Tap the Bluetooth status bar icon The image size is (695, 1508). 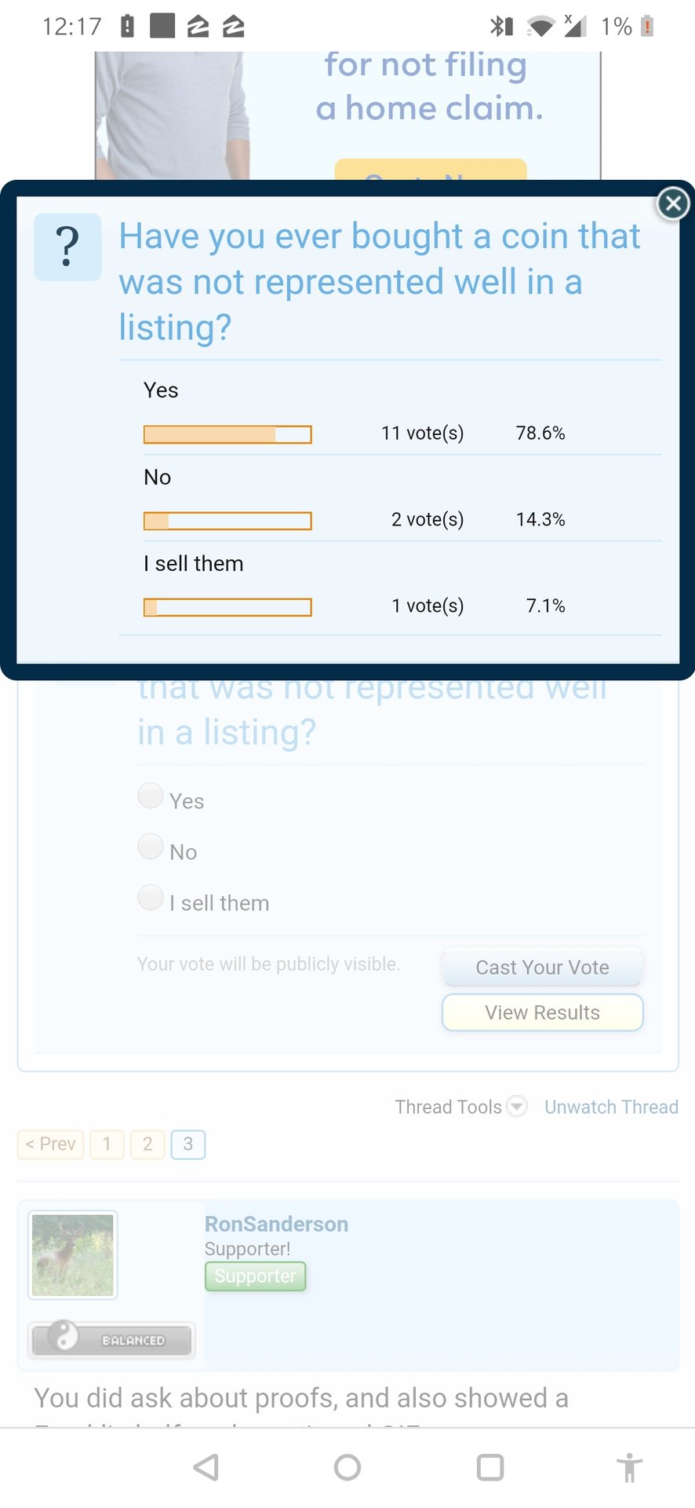[501, 27]
